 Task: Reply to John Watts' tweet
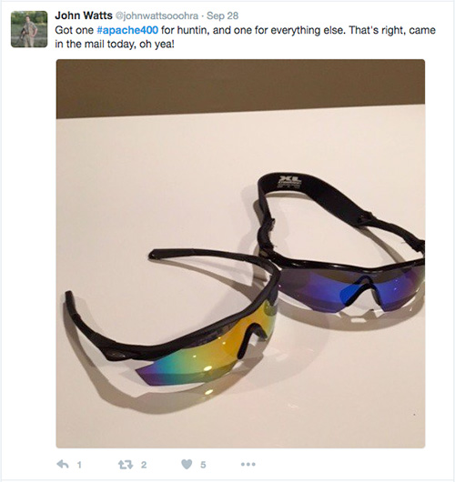63,464
